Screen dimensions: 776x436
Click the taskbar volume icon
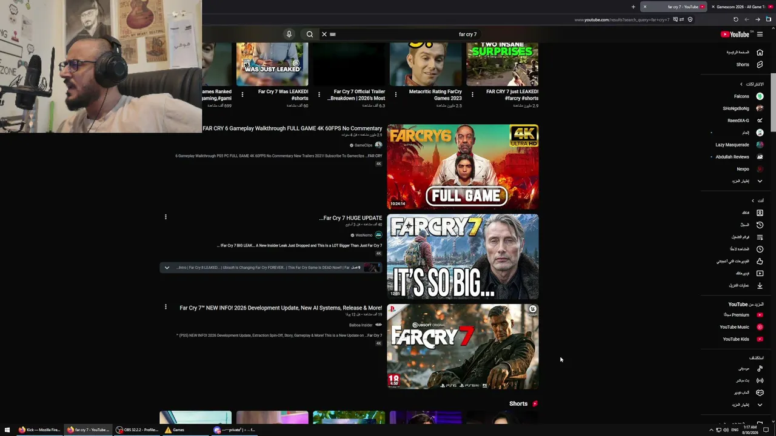pos(726,430)
